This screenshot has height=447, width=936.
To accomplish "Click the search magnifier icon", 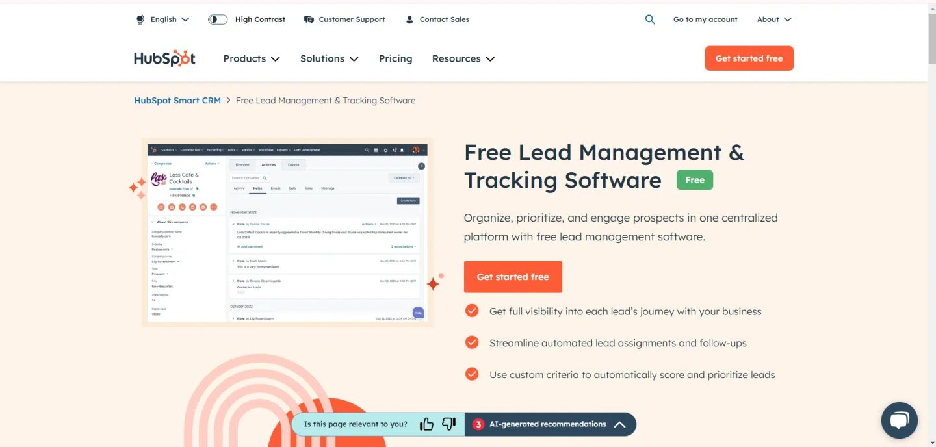I will pyautogui.click(x=650, y=19).
